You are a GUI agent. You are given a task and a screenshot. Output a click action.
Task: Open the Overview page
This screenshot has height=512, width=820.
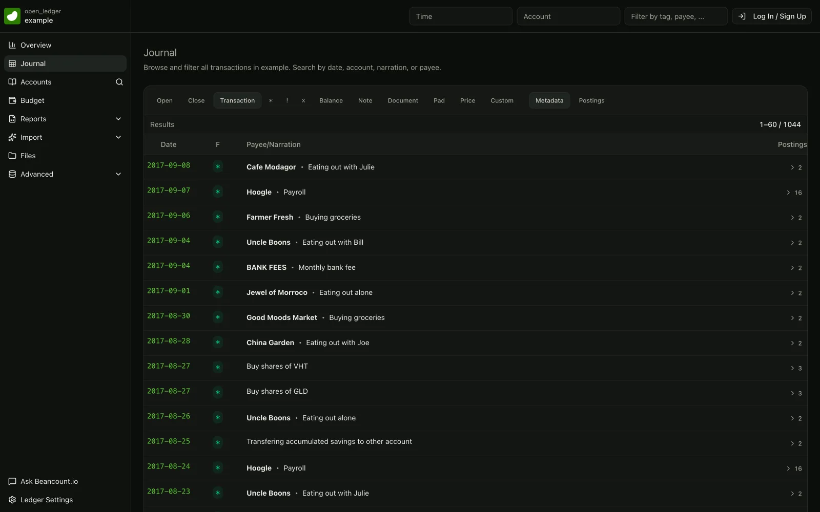click(x=65, y=45)
